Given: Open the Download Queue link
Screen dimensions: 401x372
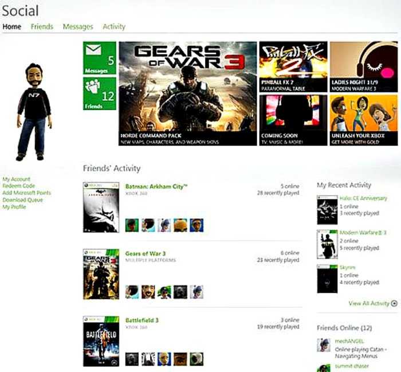Looking at the screenshot, I should click(23, 200).
